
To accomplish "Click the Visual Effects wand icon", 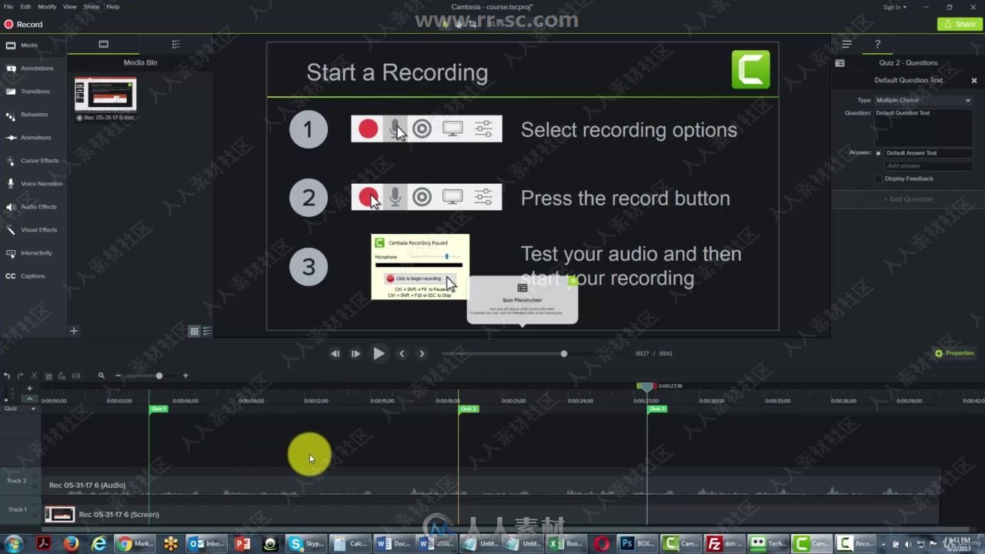I will [11, 230].
